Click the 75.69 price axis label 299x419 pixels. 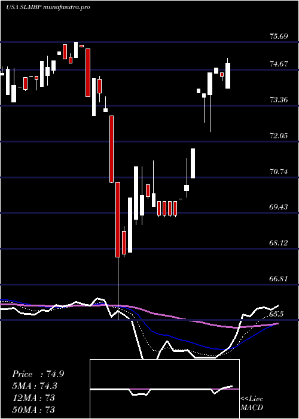(x=279, y=36)
